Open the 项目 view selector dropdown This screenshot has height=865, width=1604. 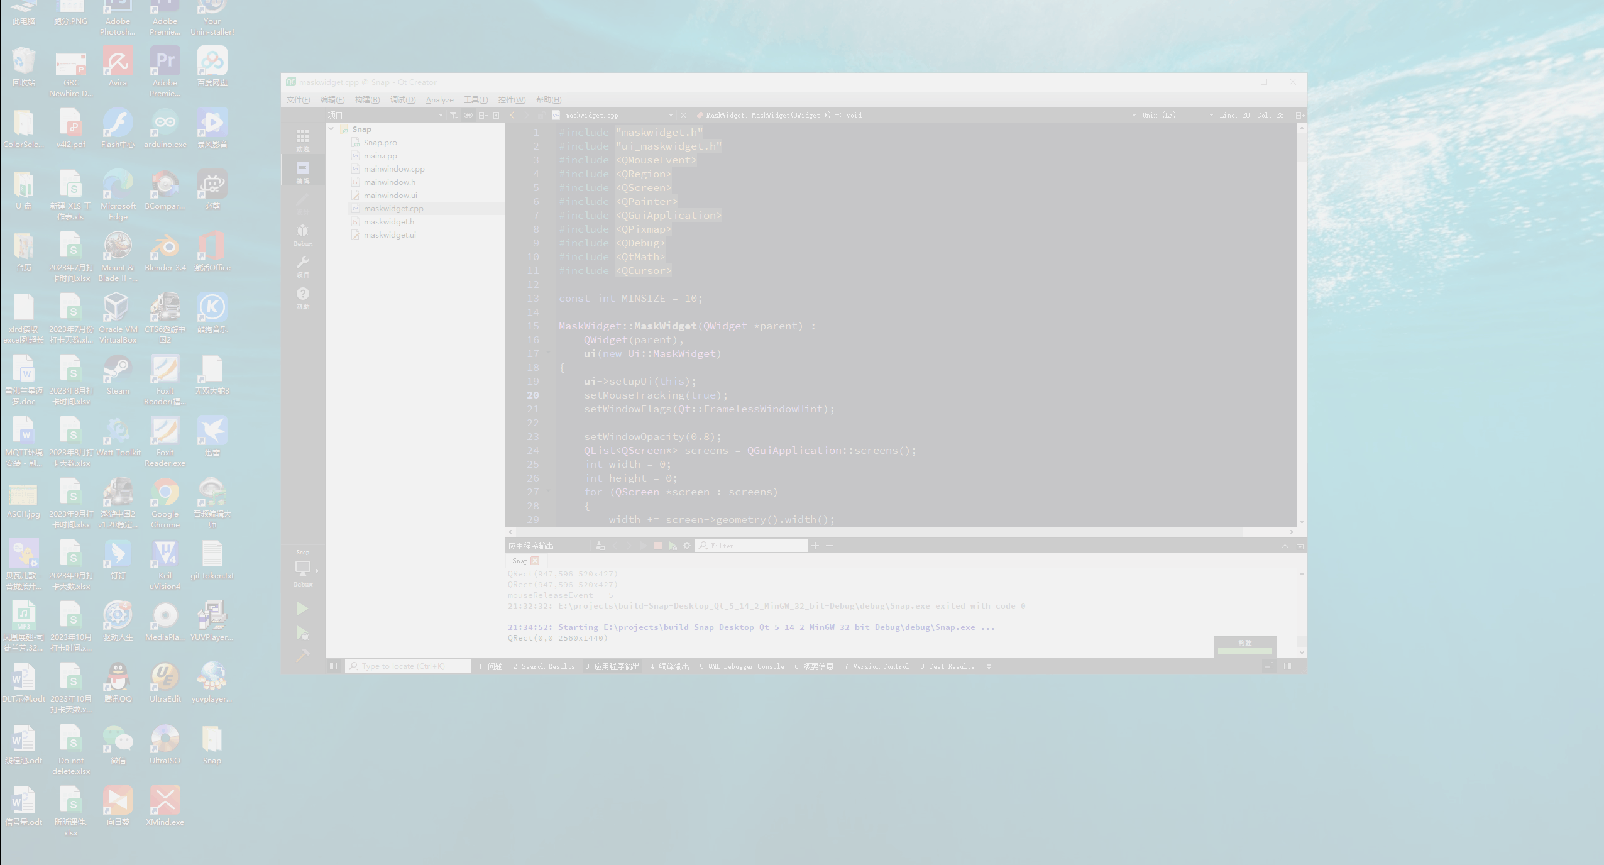pos(440,115)
